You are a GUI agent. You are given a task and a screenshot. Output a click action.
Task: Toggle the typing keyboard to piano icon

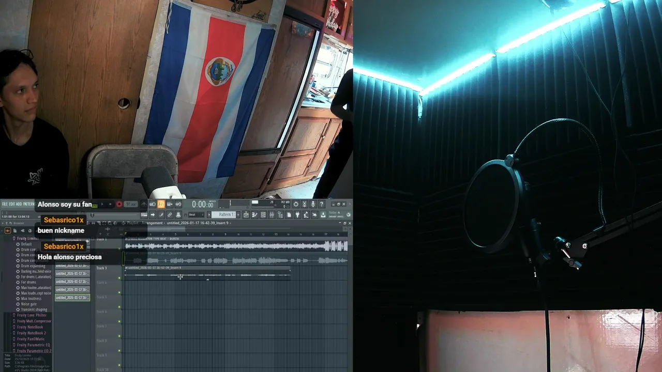coord(144,214)
